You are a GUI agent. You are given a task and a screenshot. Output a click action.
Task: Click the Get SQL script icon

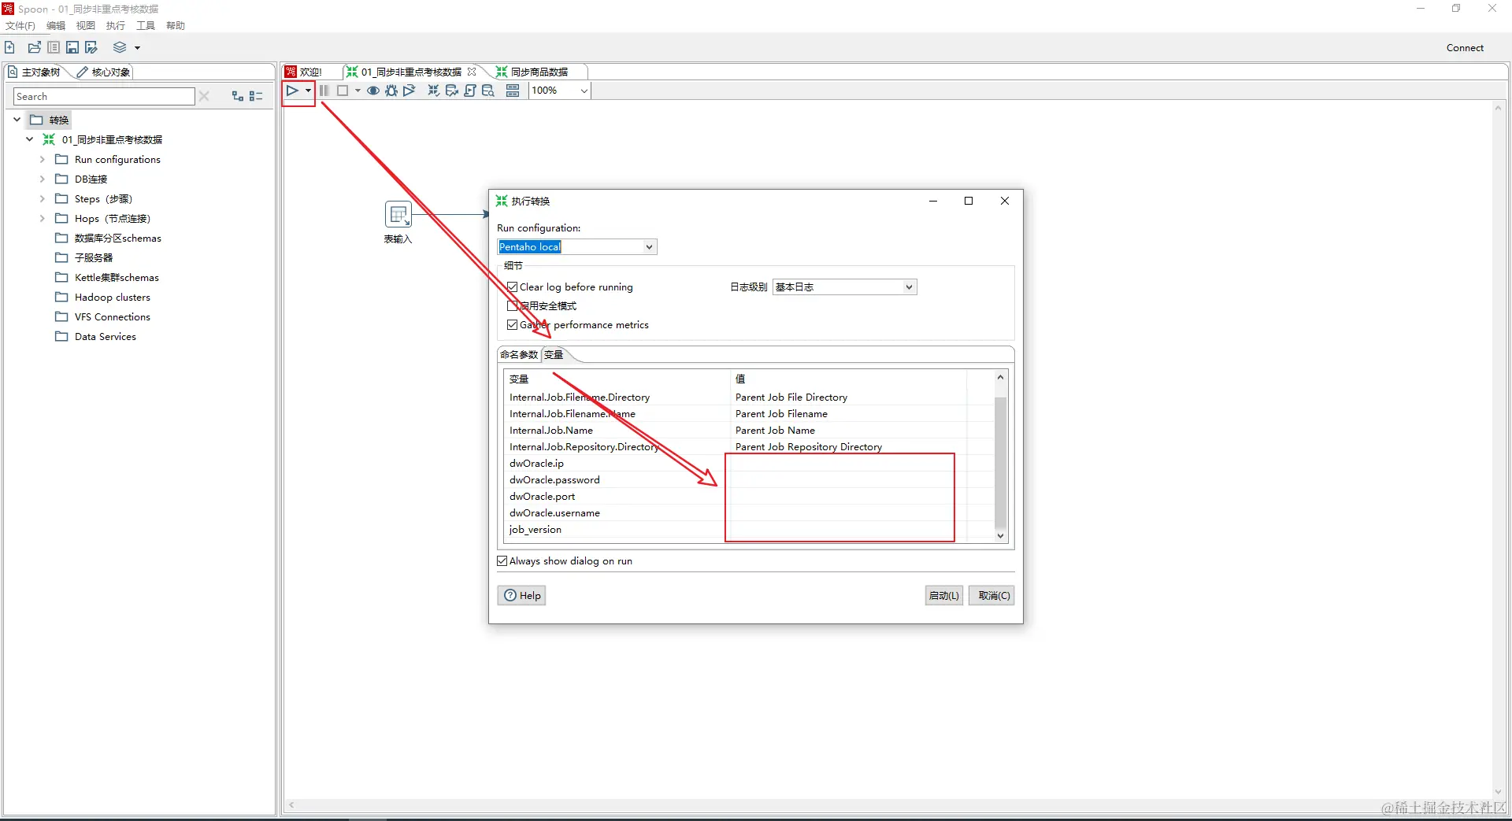(x=469, y=91)
